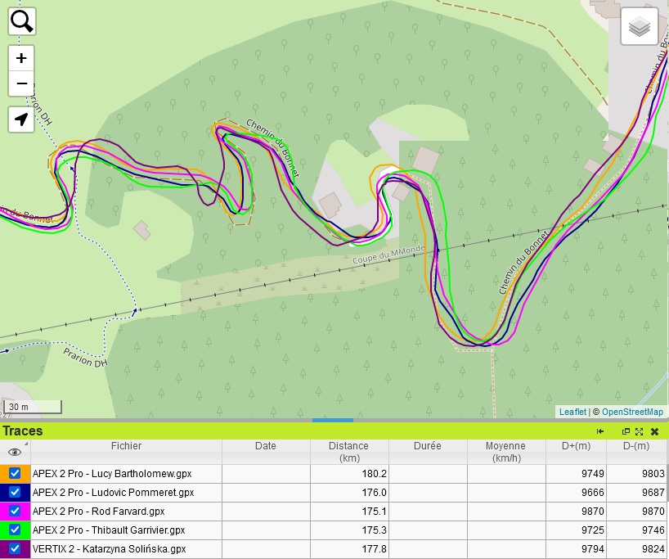Open the map search magnifier tool
The height and width of the screenshot is (559, 669).
click(22, 21)
